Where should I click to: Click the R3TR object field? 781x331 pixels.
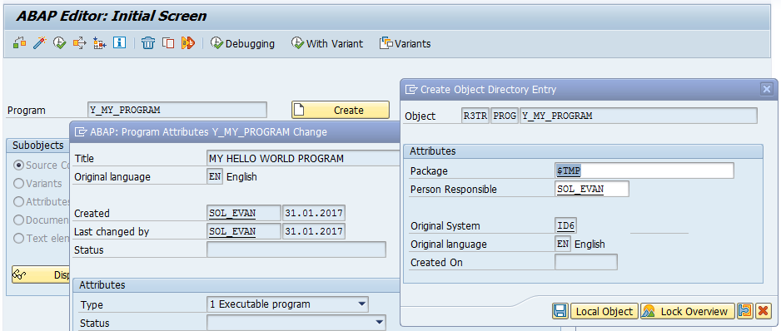475,116
